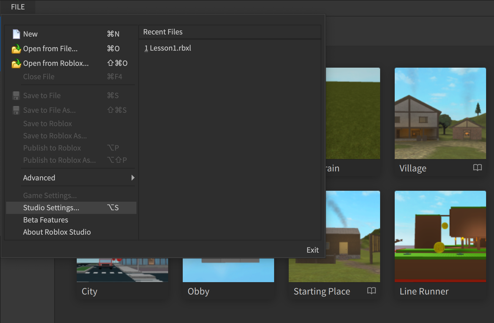This screenshot has width=494, height=323.
Task: Click the New file document icon
Action: click(x=16, y=34)
